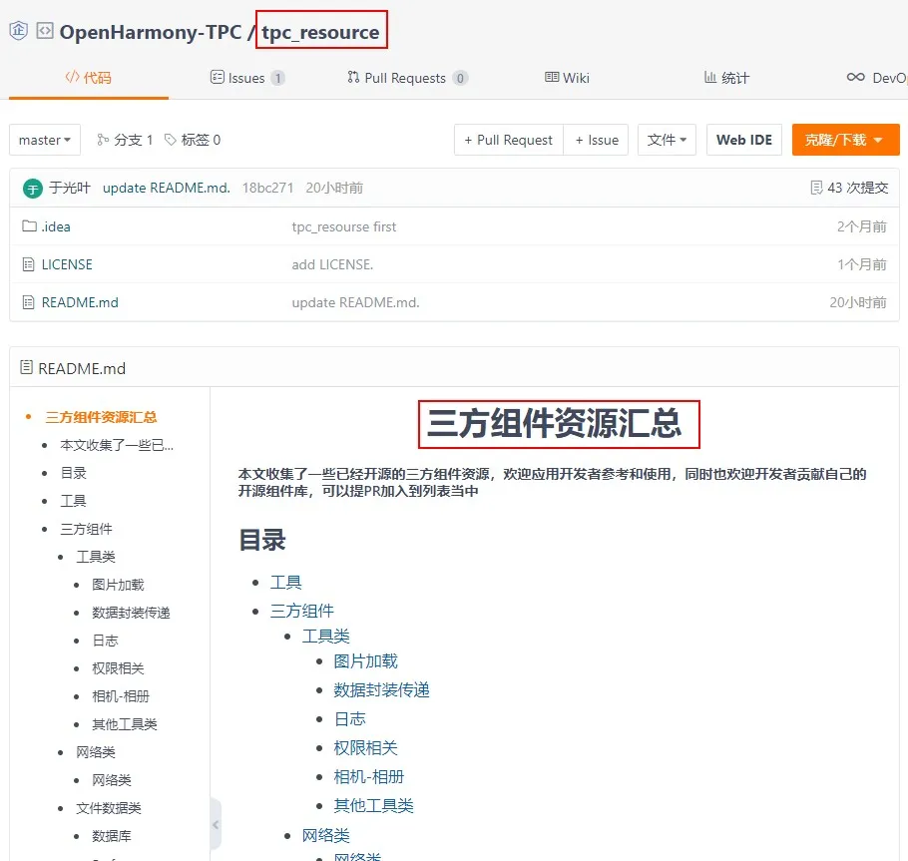Select 权限相关 in the outline sidebar
The width and height of the screenshot is (908, 861).
(x=118, y=668)
